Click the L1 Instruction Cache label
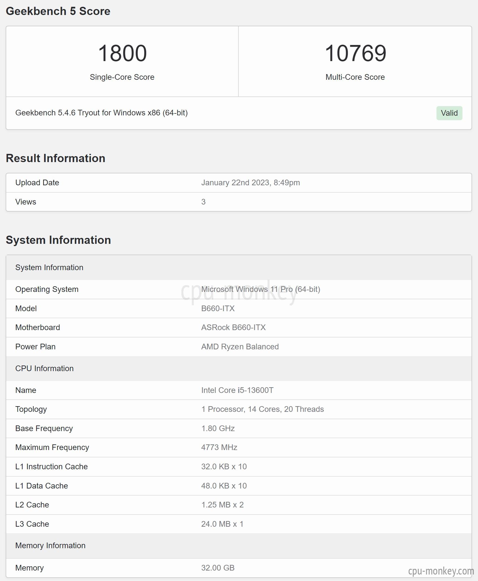The image size is (478, 581). pos(51,467)
